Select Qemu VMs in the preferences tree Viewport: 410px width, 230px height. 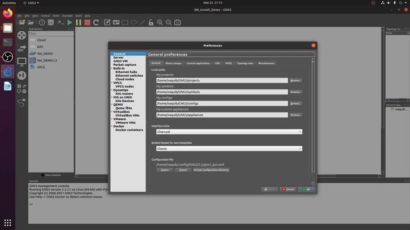124,108
